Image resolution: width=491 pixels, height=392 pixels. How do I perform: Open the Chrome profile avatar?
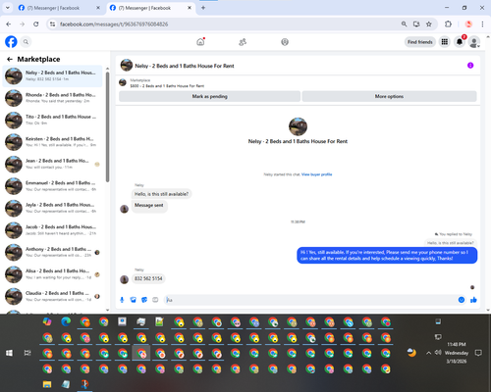468,24
